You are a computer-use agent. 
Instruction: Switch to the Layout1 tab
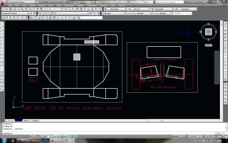[26, 120]
